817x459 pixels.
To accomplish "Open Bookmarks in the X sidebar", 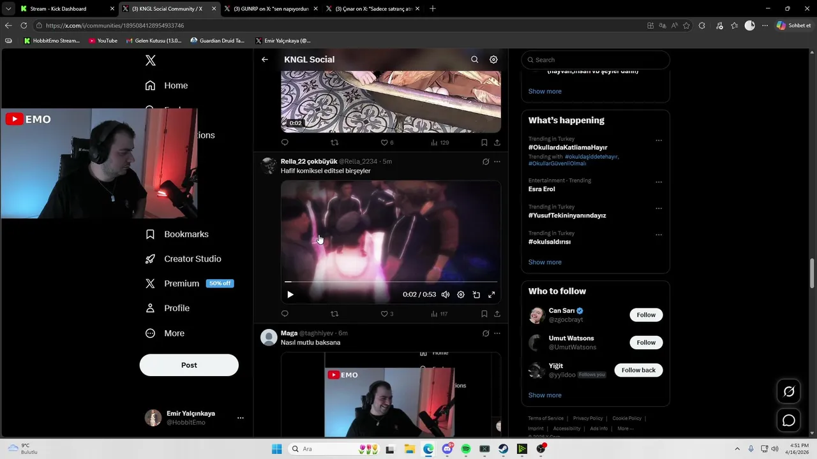I will click(x=177, y=234).
